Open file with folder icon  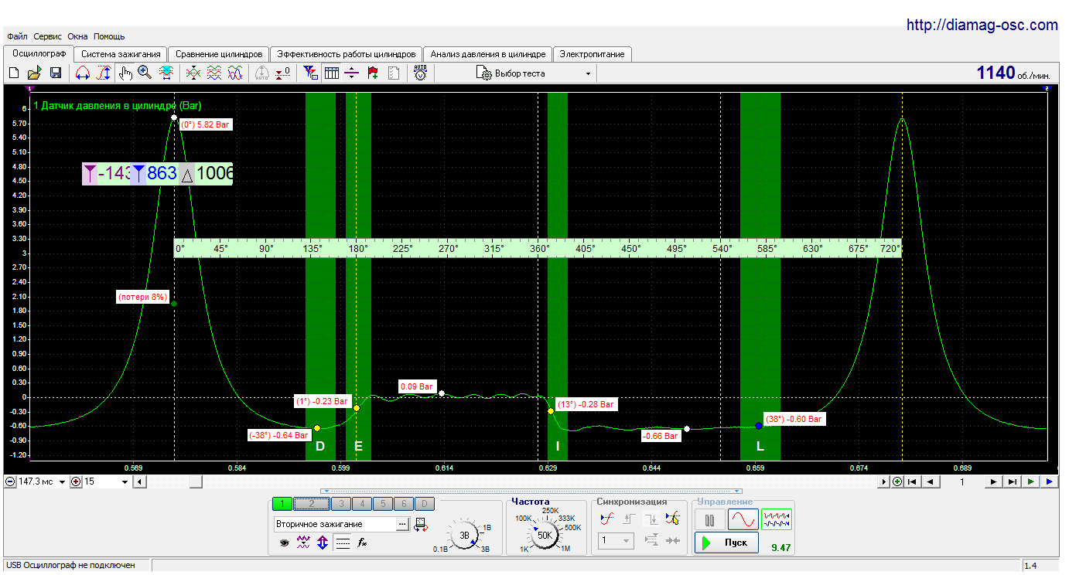click(x=34, y=73)
